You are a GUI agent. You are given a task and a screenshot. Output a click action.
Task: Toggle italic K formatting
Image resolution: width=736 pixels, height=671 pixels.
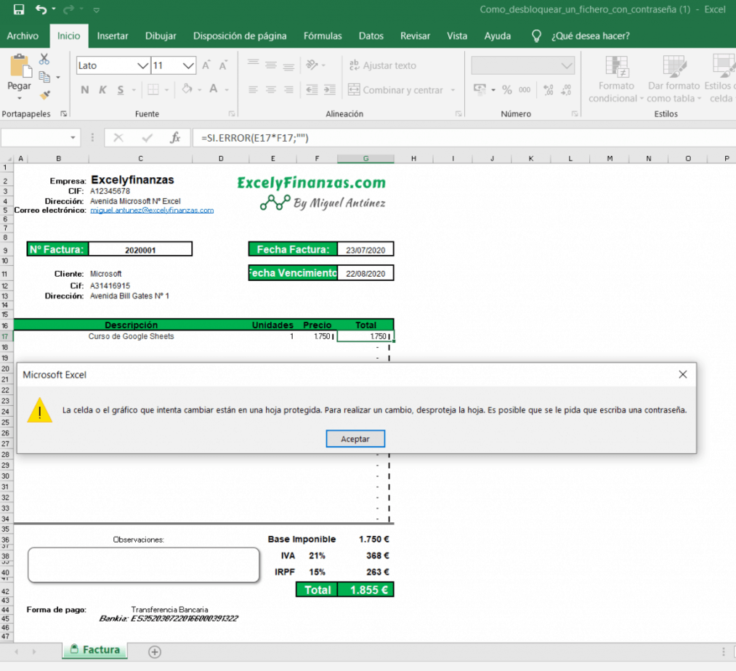coord(102,89)
